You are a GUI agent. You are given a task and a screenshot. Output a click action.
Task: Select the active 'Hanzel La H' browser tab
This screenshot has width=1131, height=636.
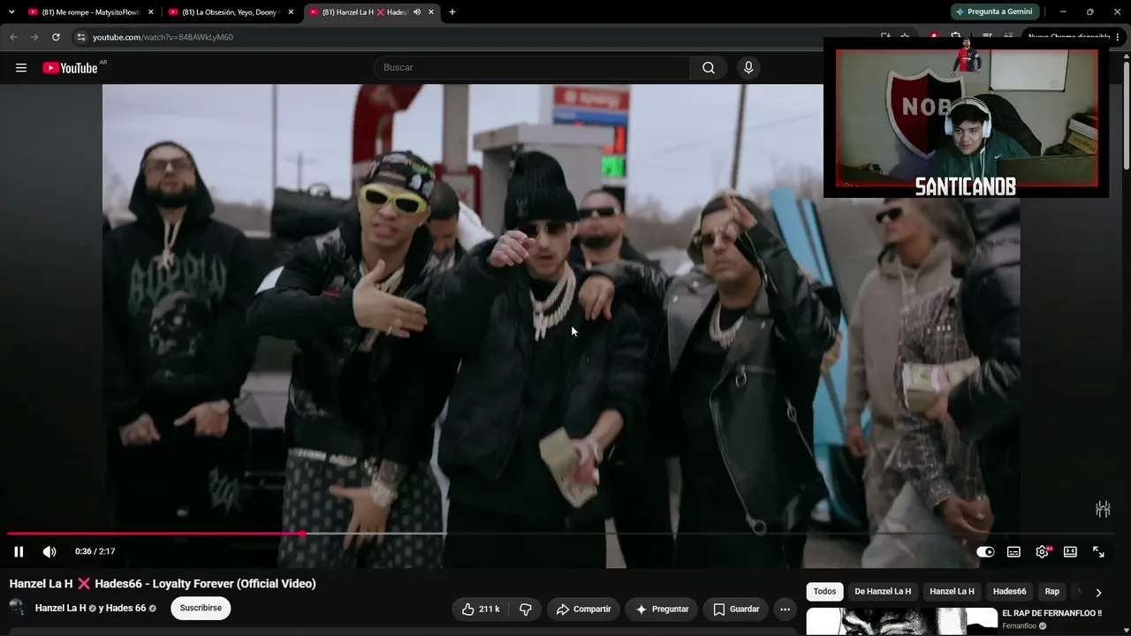362,12
